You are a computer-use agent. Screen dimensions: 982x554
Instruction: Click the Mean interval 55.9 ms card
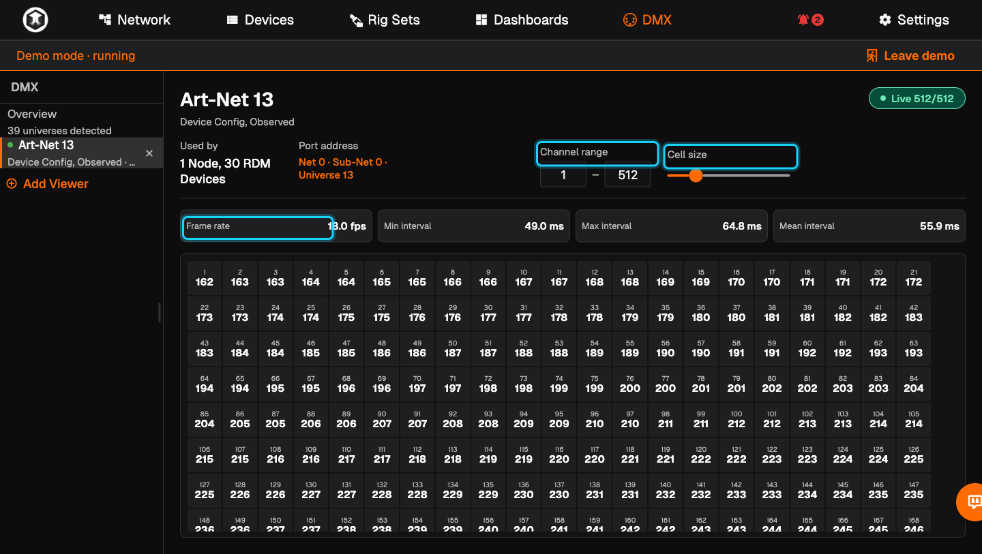pos(869,226)
